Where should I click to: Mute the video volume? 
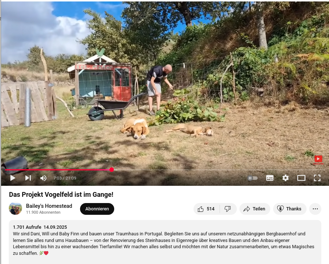pos(43,178)
